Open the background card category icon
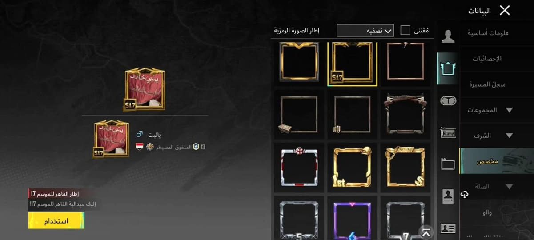The width and height of the screenshot is (534, 240). click(448, 164)
